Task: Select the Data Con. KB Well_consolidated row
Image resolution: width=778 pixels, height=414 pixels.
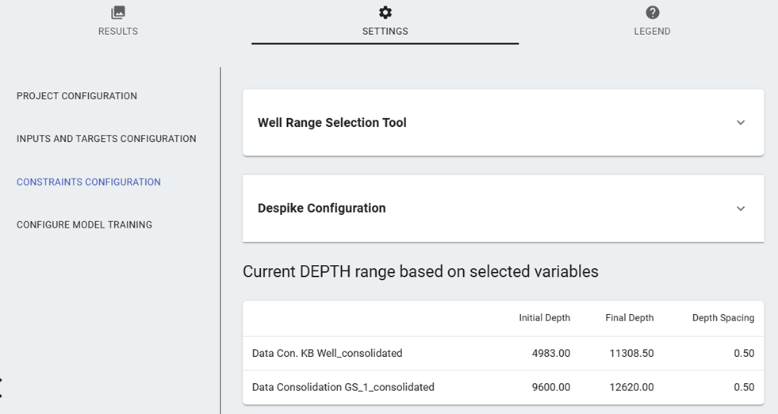Action: (328, 353)
